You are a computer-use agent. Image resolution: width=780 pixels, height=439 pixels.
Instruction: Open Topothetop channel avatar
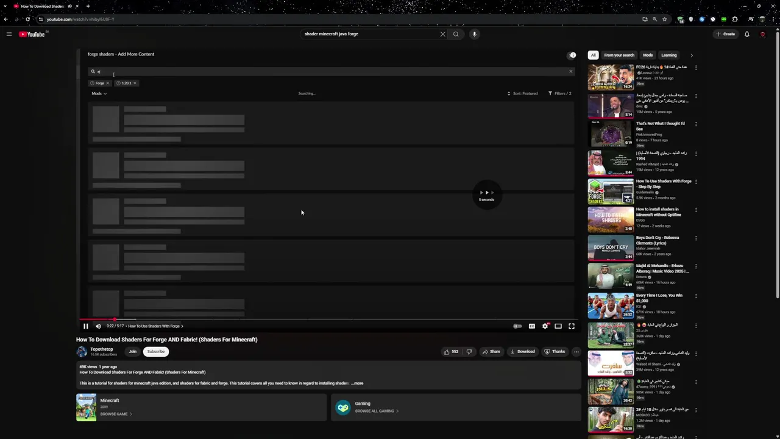pos(82,352)
